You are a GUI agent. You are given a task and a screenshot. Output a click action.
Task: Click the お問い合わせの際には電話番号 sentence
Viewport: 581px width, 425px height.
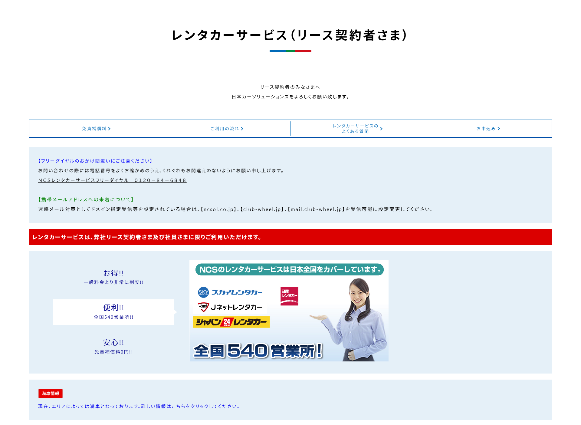click(x=162, y=171)
